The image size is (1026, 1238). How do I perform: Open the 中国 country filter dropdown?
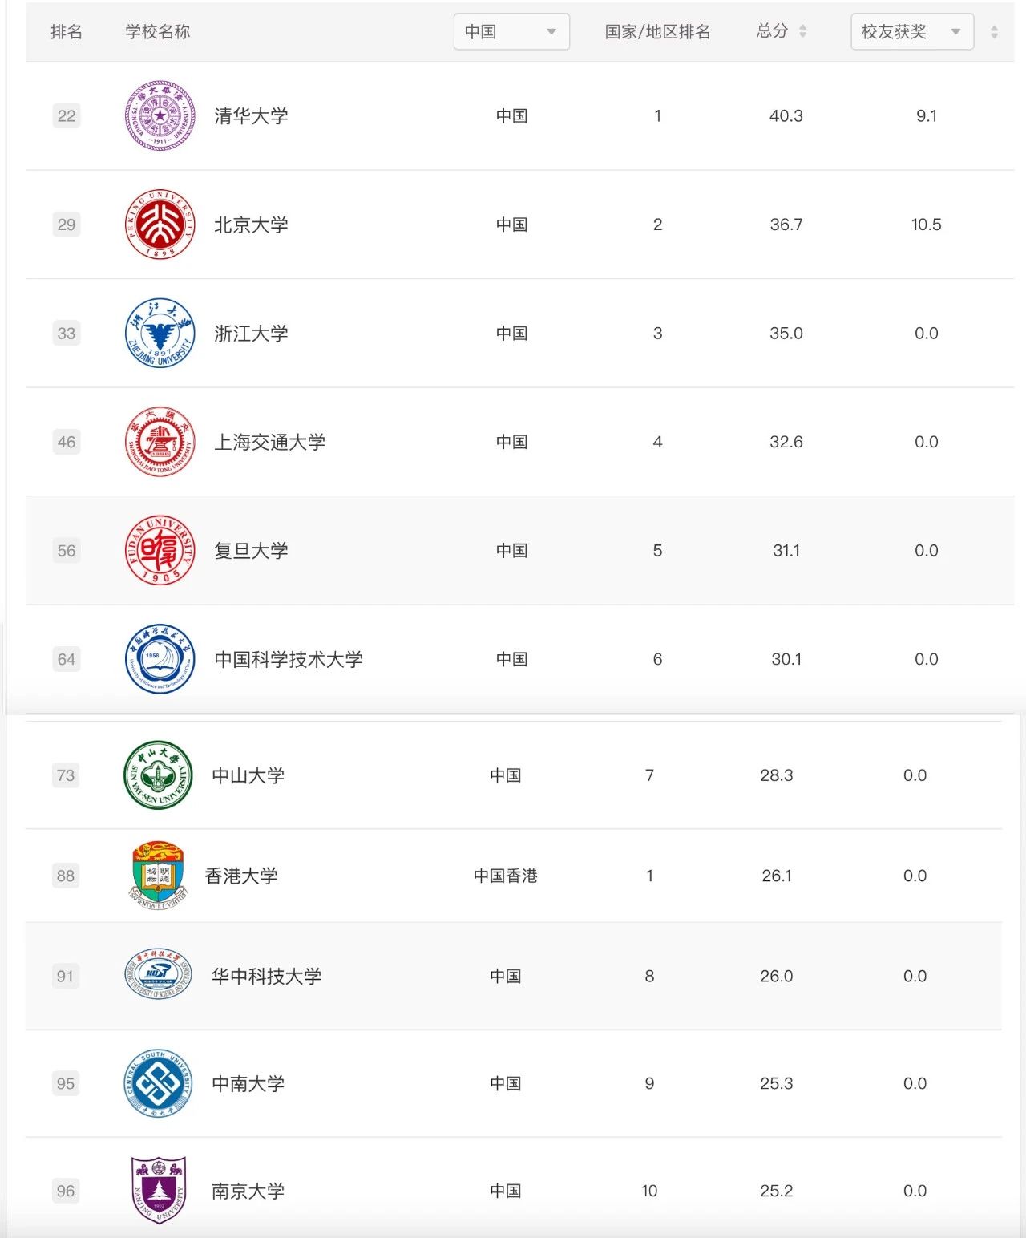(x=511, y=32)
